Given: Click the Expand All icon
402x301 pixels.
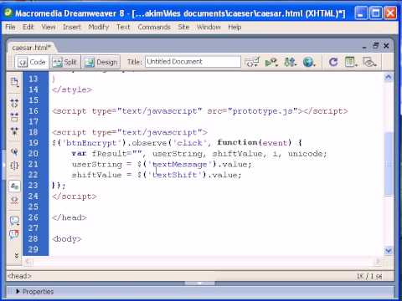Looking at the screenshot, I should [x=14, y=130].
